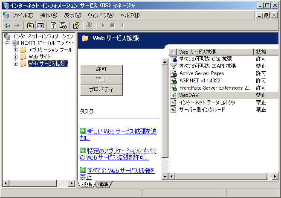281x198 pixels.
Task: Select the Active Server Pages extension icon
Action: (174, 73)
